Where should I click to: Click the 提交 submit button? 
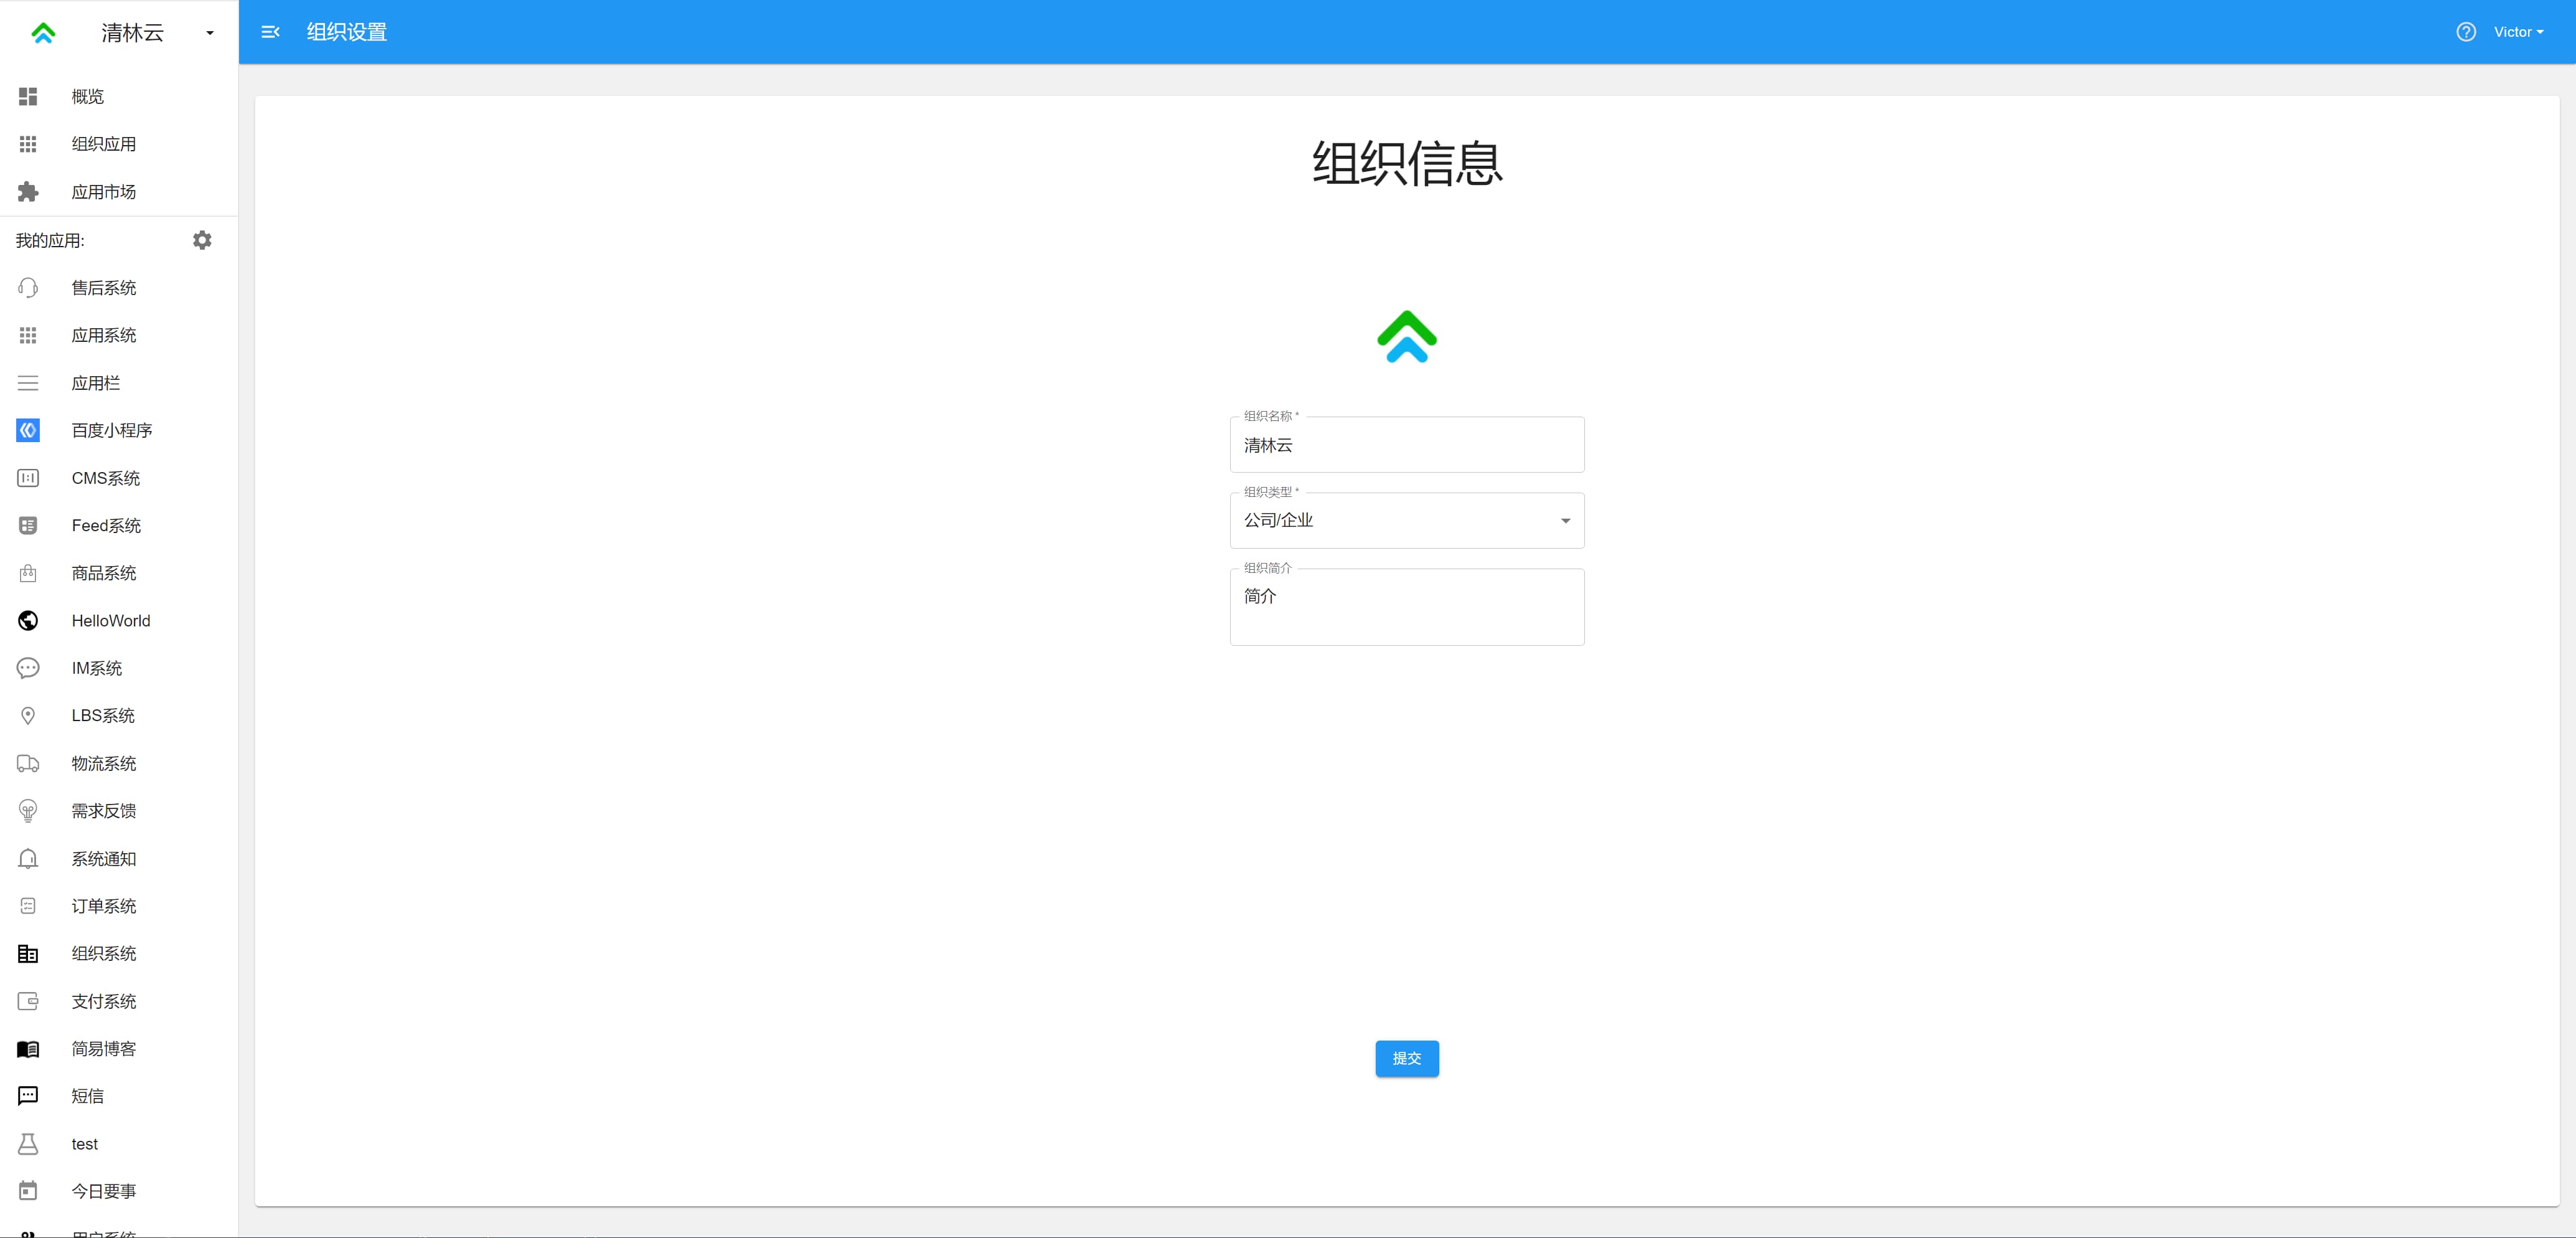point(1407,1058)
